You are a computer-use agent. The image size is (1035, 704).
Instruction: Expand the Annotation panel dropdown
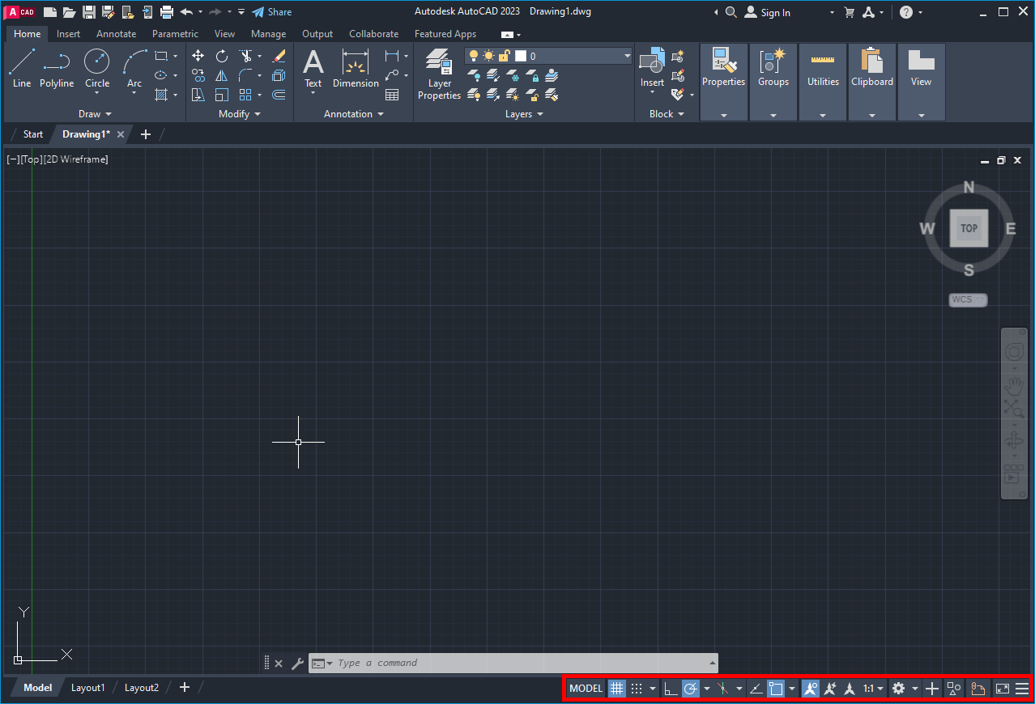[x=354, y=114]
